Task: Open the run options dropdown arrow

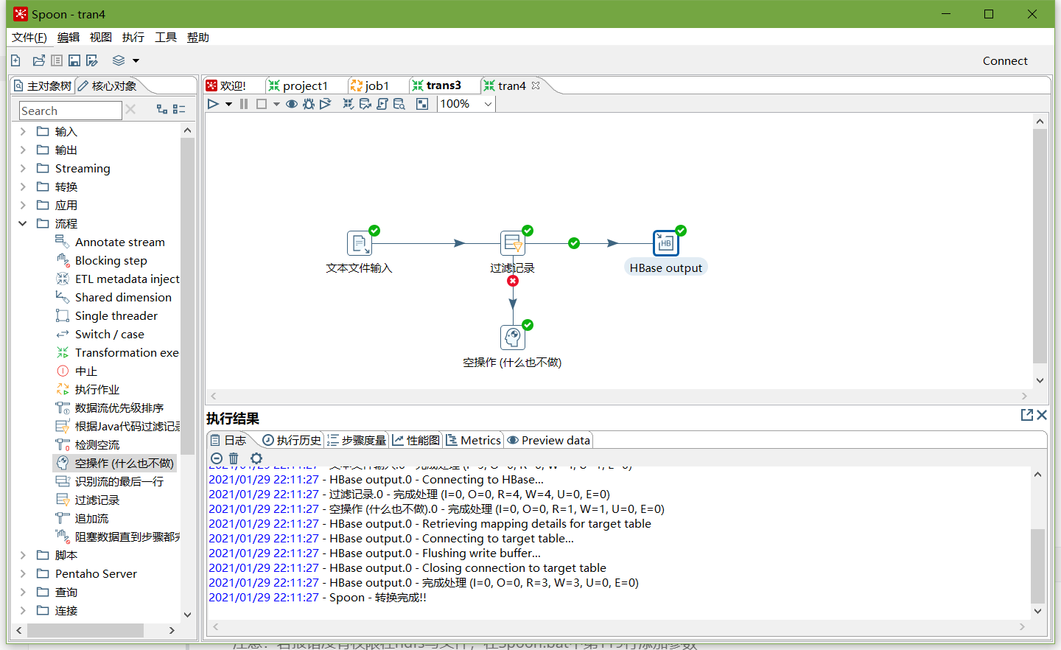Action: [228, 103]
